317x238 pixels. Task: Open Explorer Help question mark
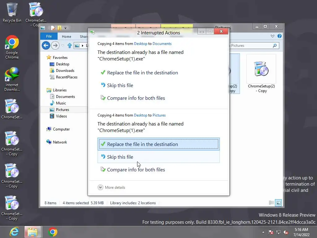tap(280, 36)
